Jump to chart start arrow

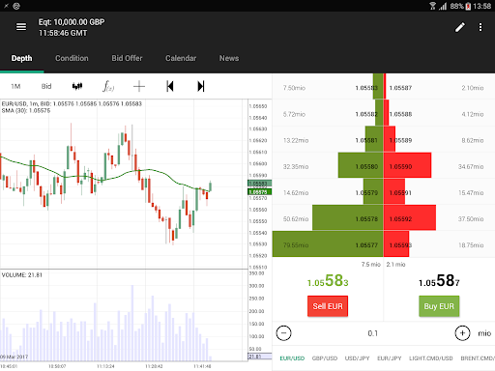point(170,86)
